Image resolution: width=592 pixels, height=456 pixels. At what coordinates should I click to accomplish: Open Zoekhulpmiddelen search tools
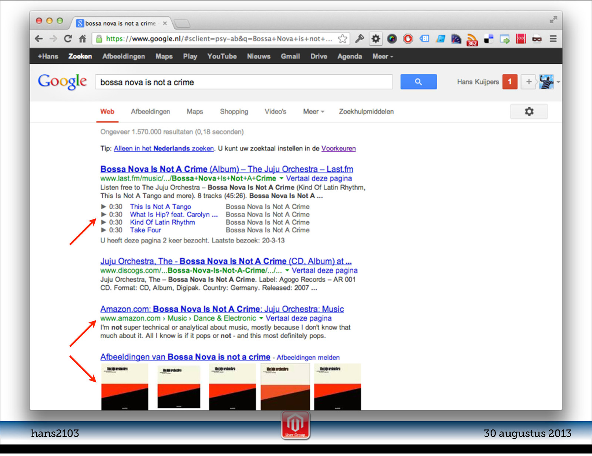366,111
